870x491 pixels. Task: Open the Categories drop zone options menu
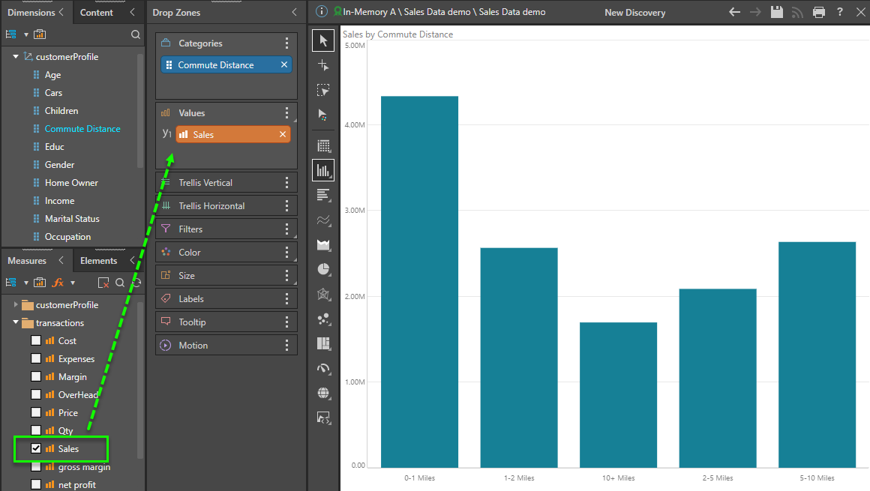(x=286, y=43)
